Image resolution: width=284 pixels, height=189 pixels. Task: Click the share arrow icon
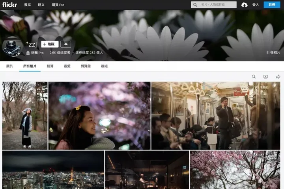[x=278, y=77]
